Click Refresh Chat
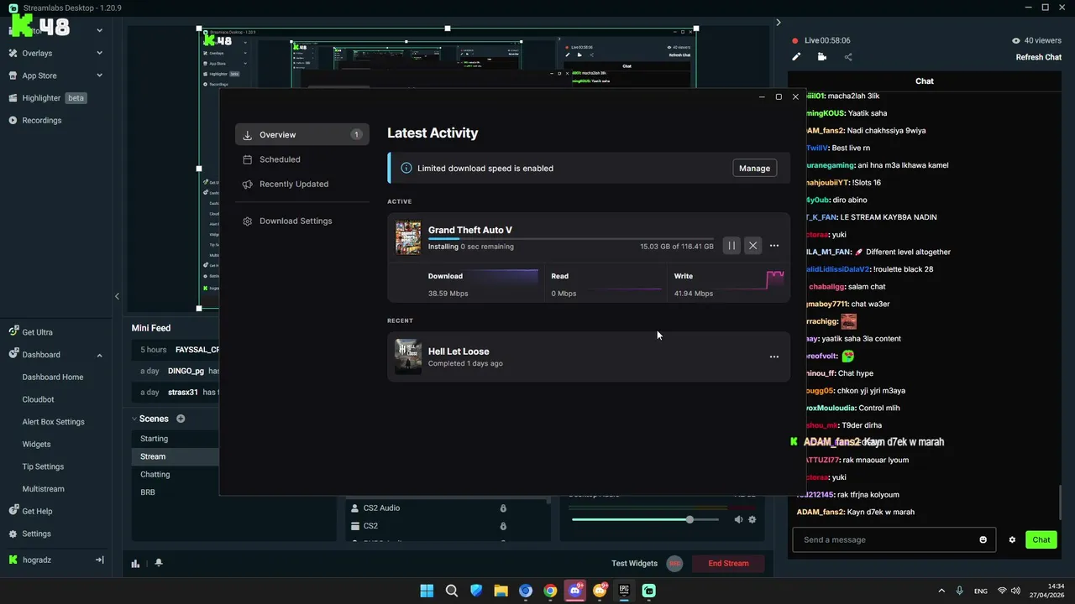1075x604 pixels. click(x=1039, y=57)
